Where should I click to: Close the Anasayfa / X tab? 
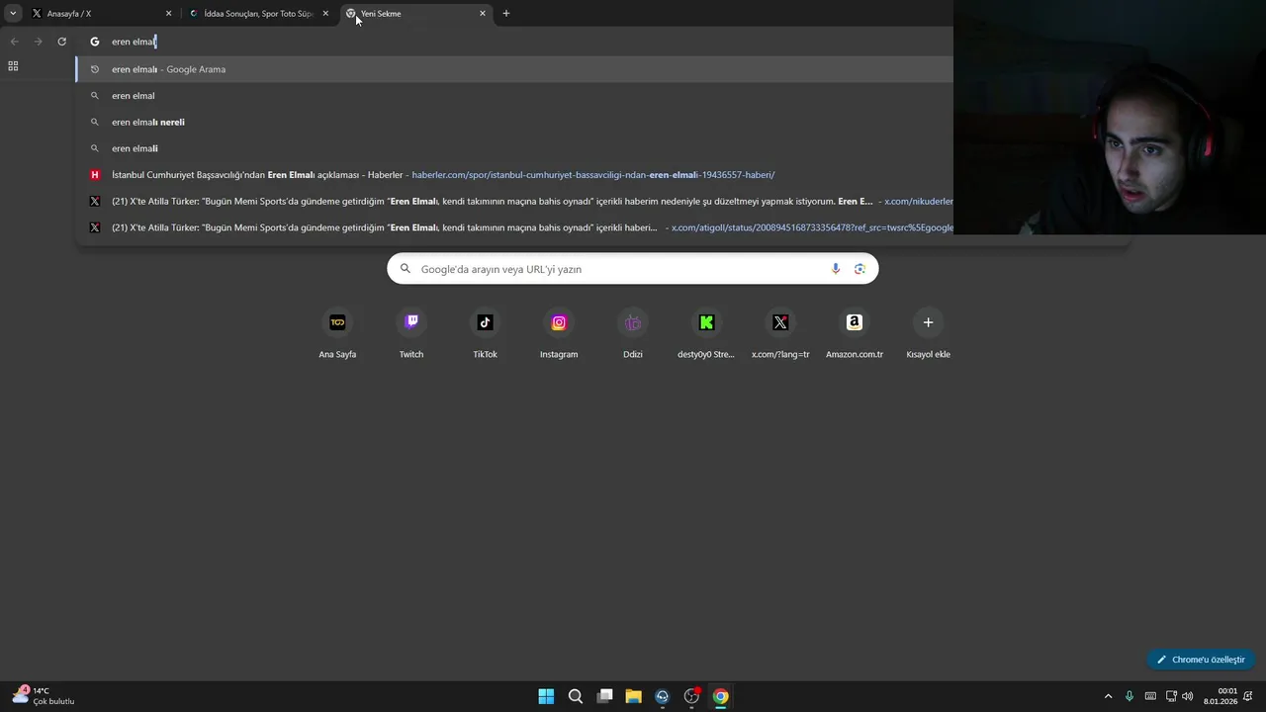[x=168, y=14]
